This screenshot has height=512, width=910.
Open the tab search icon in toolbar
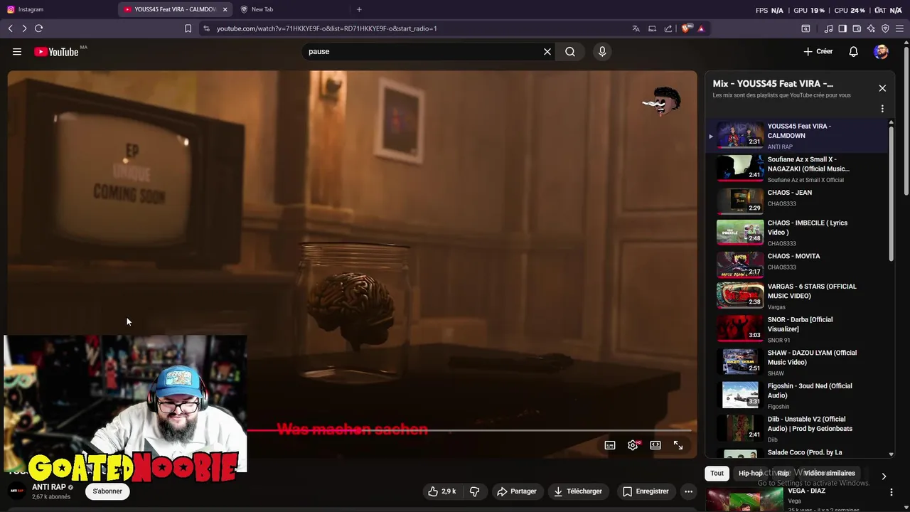click(x=805, y=28)
